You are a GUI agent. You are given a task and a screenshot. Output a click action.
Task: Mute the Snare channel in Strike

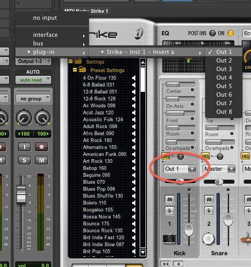(x=209, y=199)
